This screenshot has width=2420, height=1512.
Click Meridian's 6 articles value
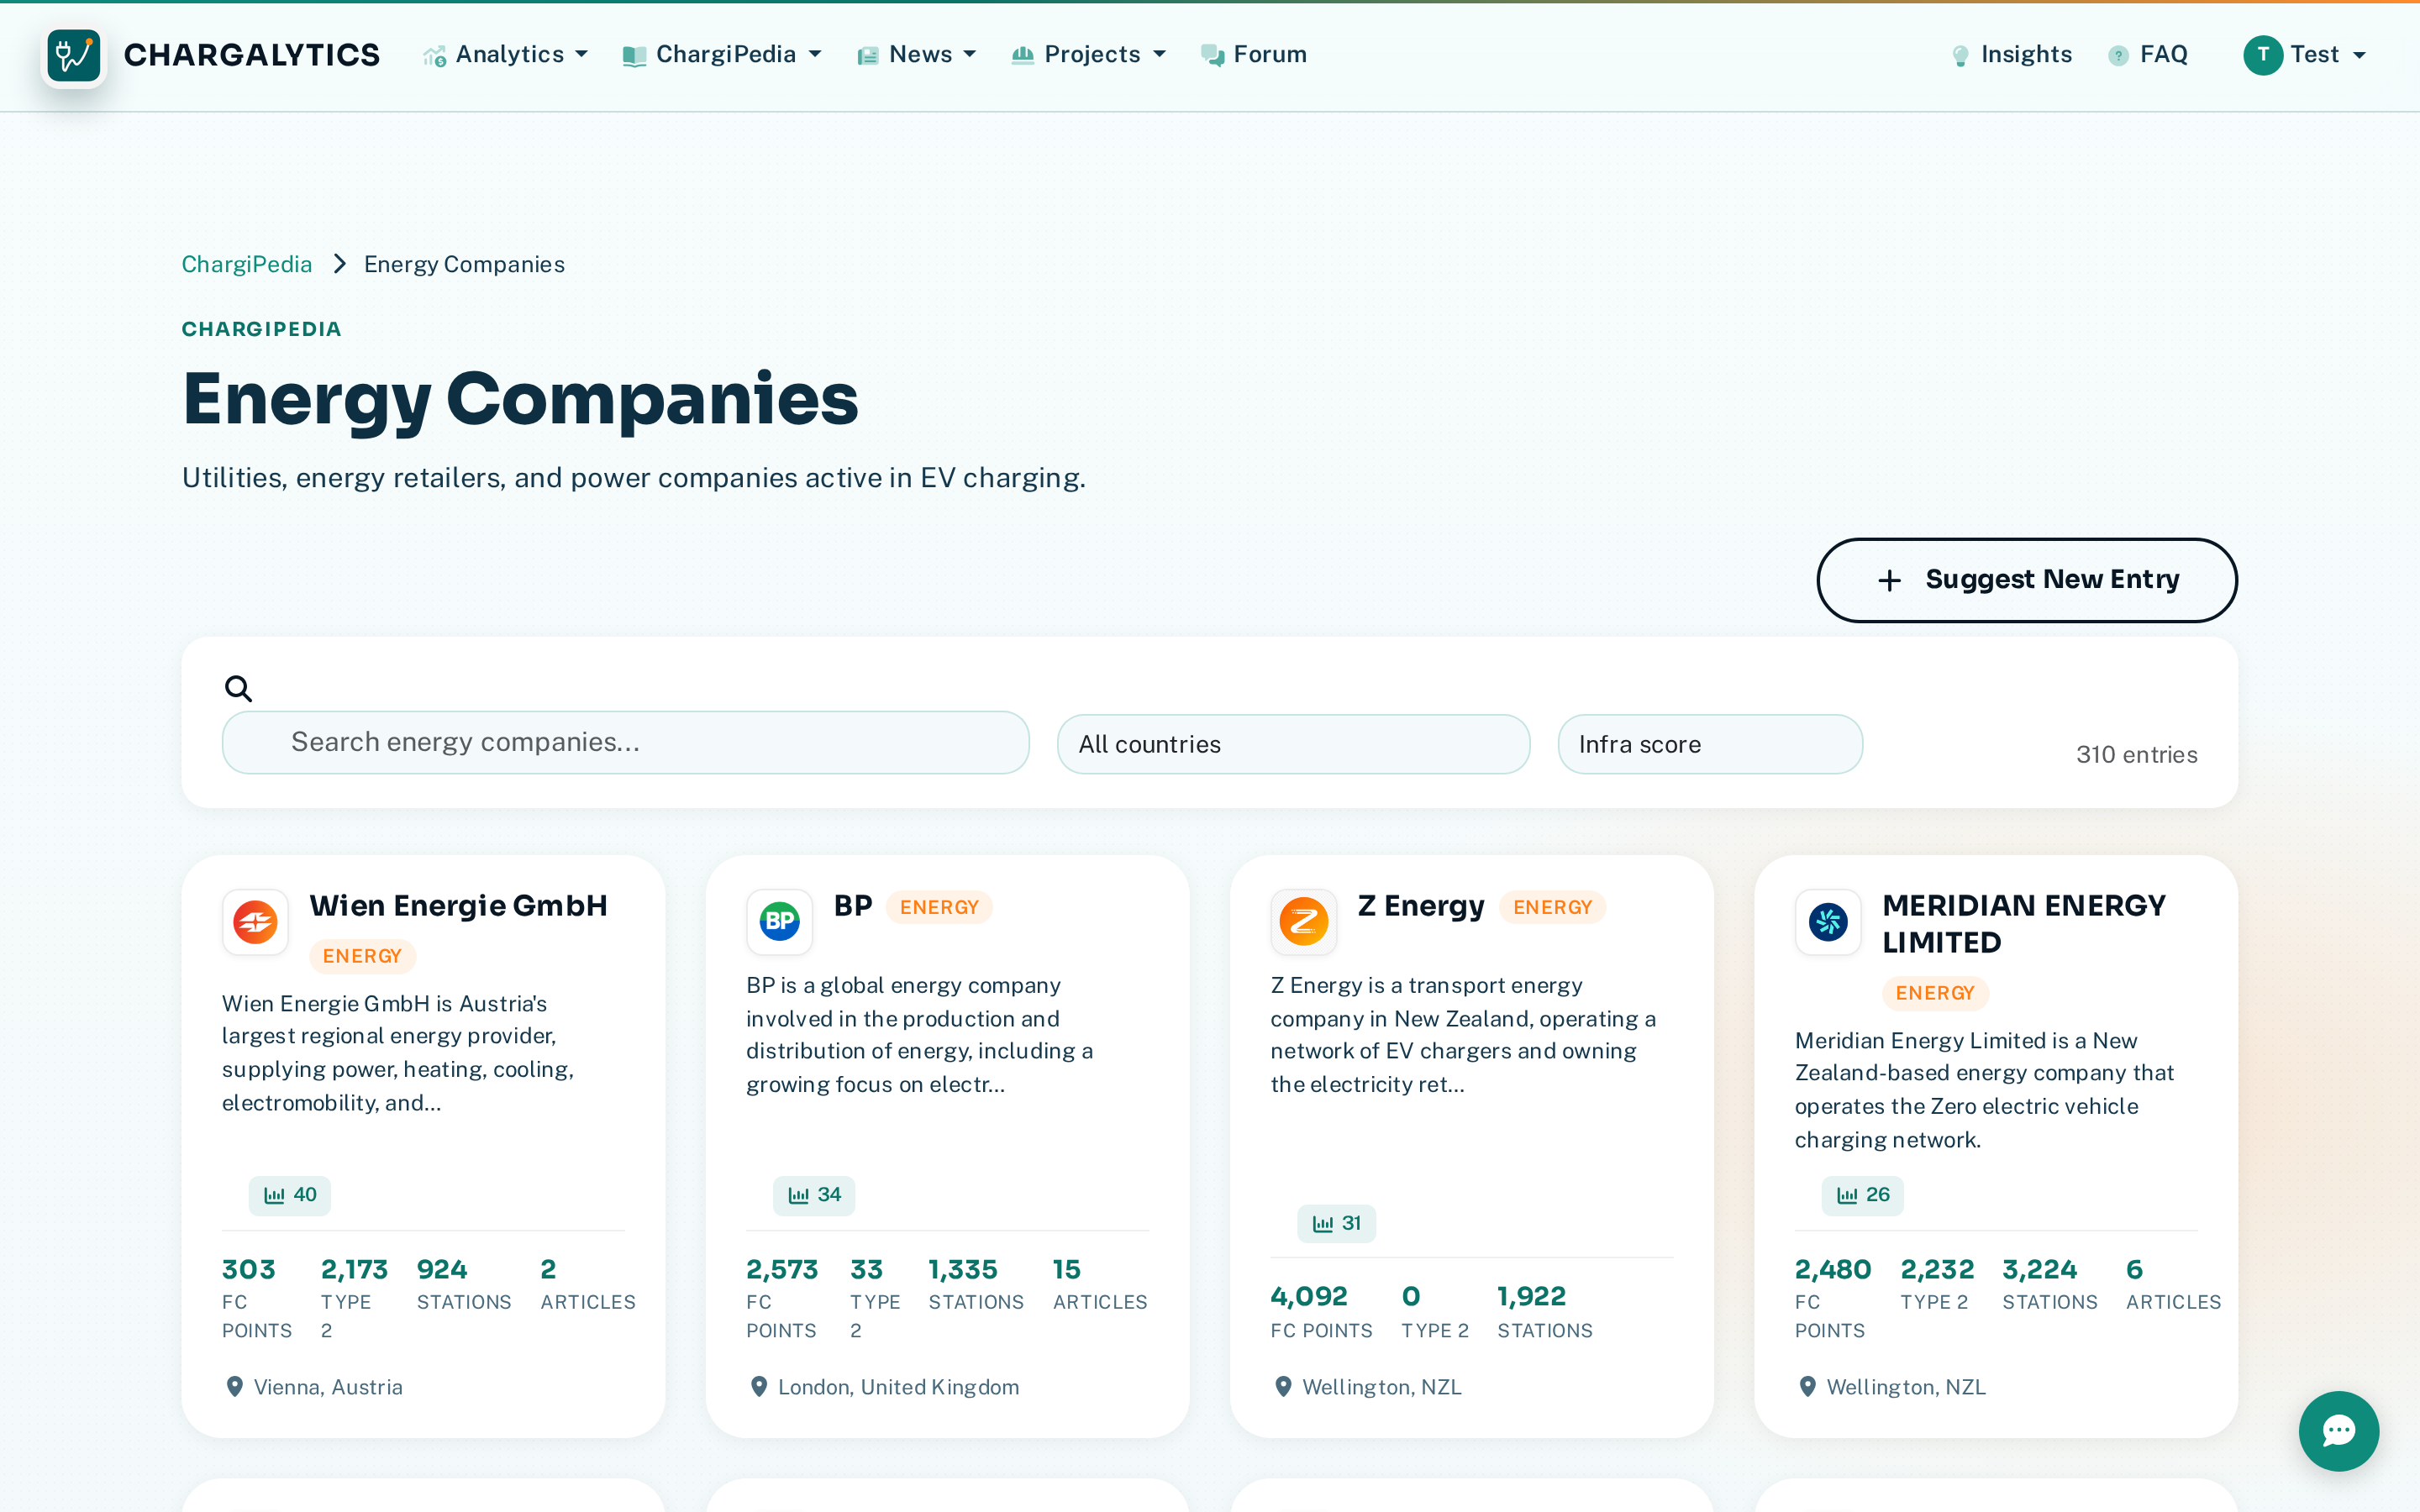click(x=2134, y=1269)
